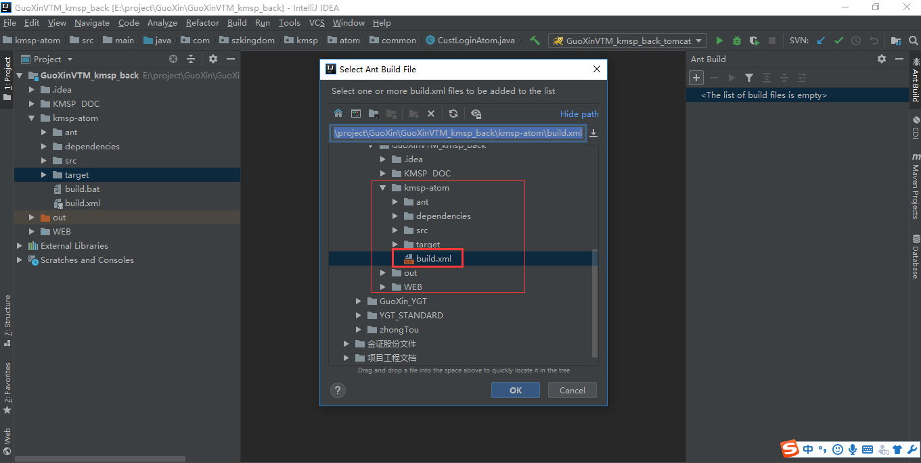The height and width of the screenshot is (463, 921).
Task: Commit SVN changes with the green checkmark
Action: pos(839,41)
